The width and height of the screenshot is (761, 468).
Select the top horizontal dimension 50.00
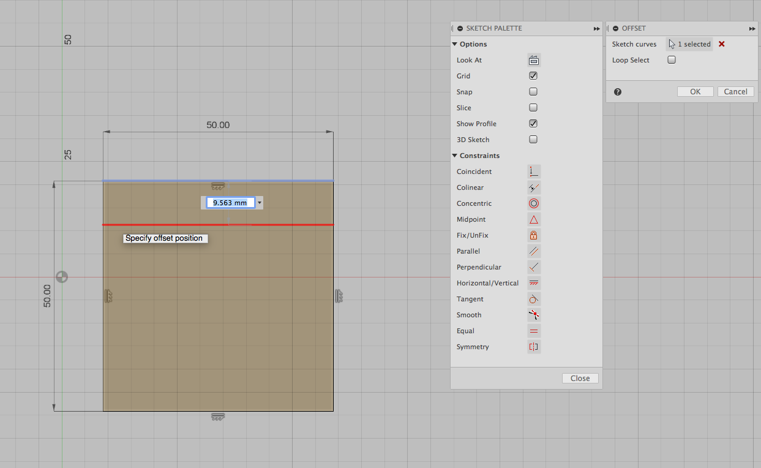[x=218, y=125]
